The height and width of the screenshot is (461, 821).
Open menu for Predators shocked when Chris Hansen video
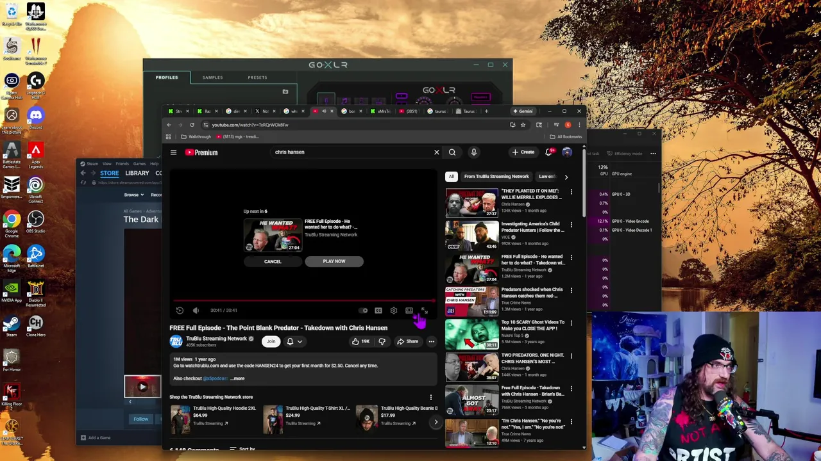(571, 290)
